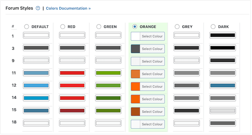Click the Grey column row 3 dark color field
This screenshot has width=252, height=135.
[x=186, y=48]
